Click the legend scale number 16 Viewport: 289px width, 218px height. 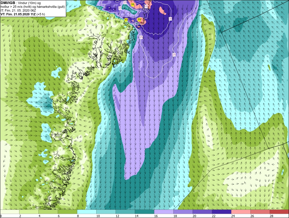coord(156,216)
